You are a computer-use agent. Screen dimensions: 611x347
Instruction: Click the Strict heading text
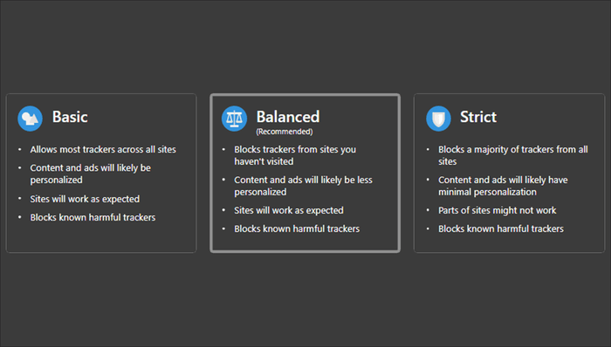478,117
